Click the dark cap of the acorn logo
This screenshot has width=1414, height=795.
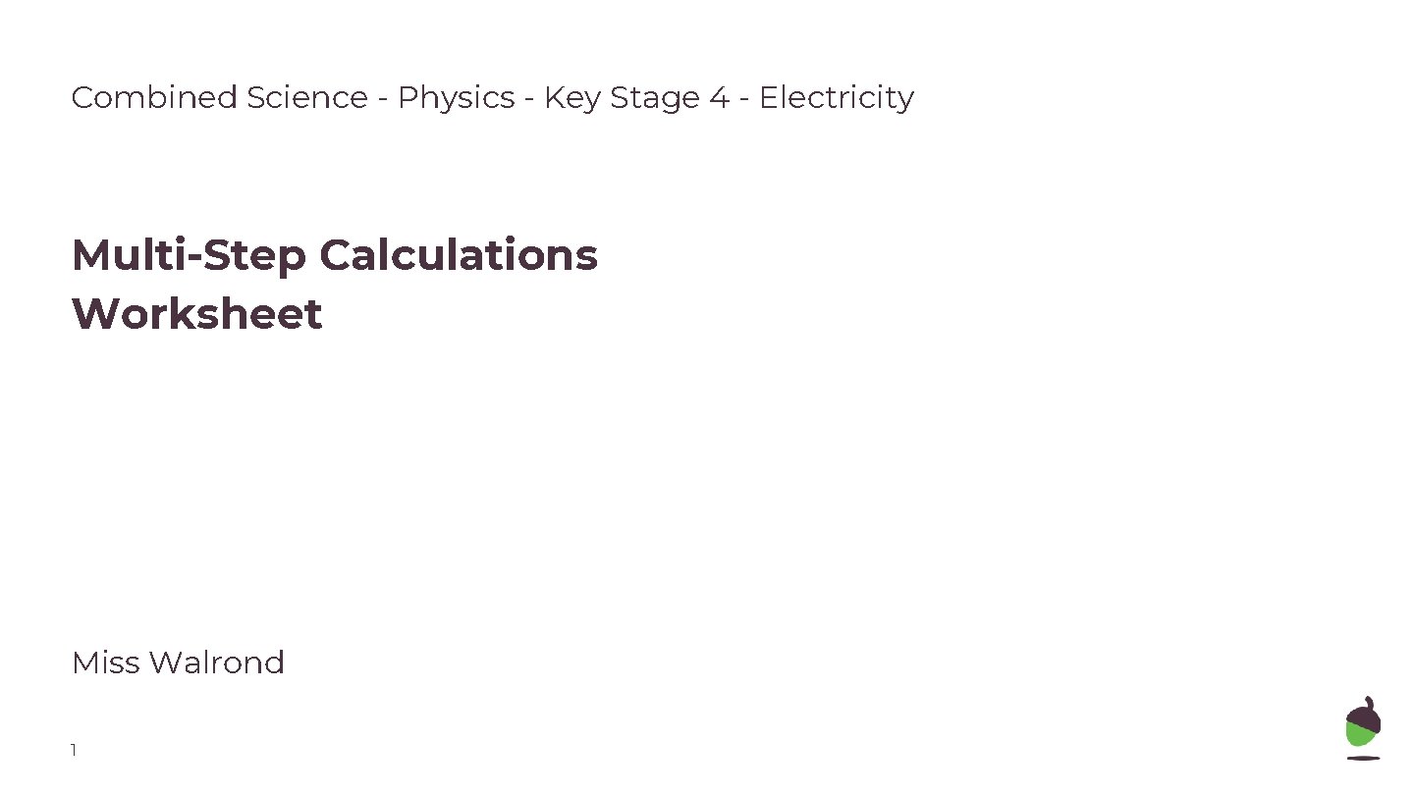1366,715
